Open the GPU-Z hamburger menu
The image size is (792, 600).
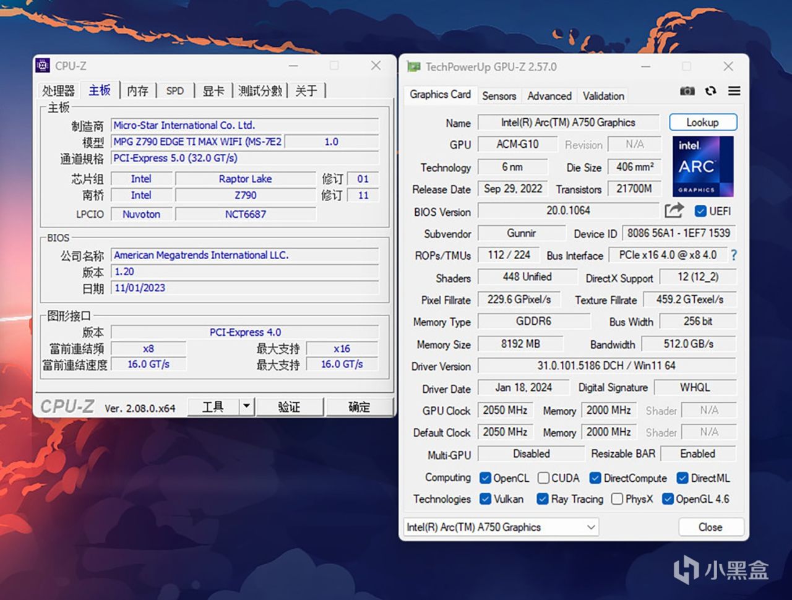click(x=734, y=91)
